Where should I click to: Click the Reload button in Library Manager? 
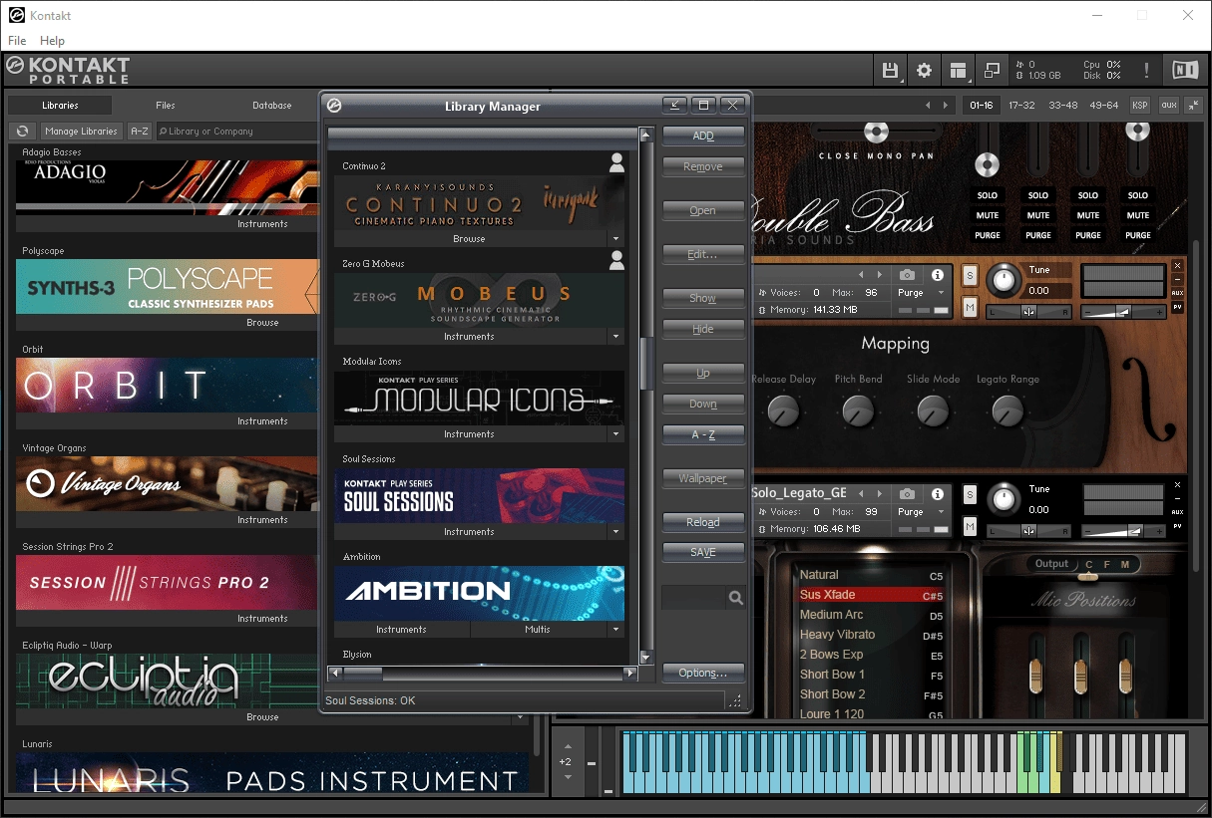pyautogui.click(x=703, y=522)
